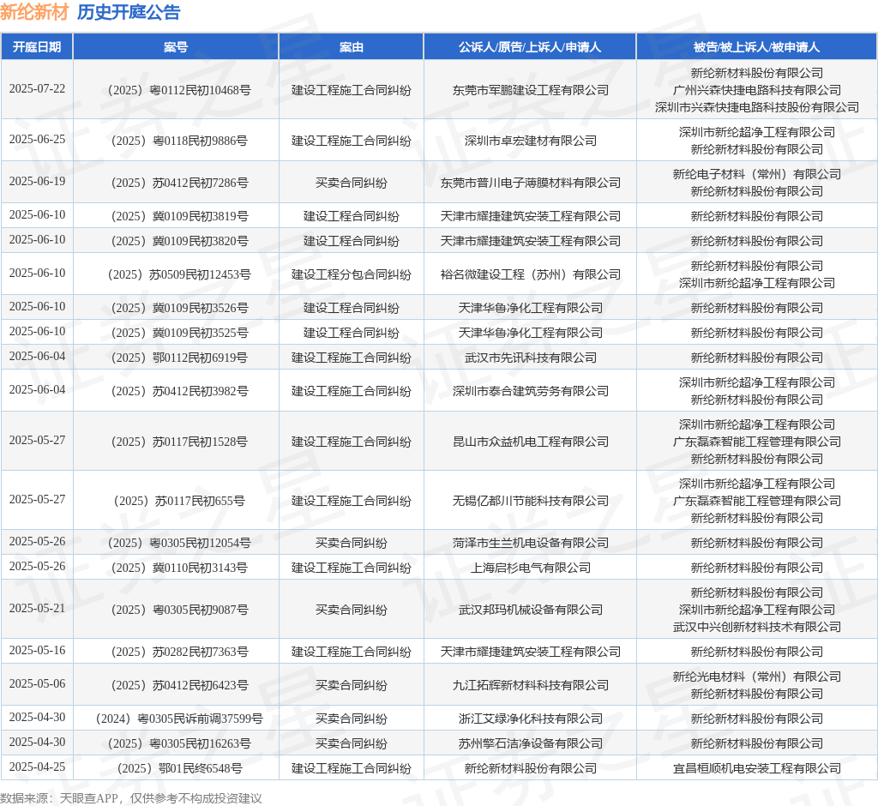Click the date 2025-05-21
This screenshot has width=878, height=806.
37,608
